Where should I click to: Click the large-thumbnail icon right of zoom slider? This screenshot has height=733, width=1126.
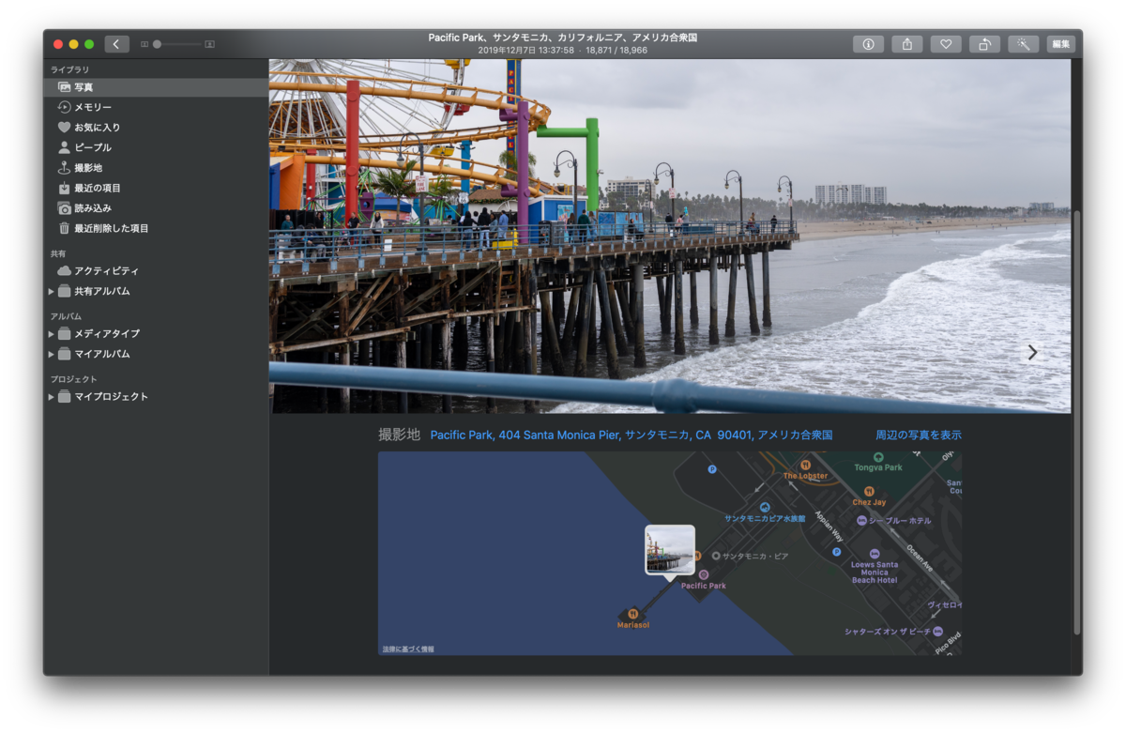tap(209, 44)
